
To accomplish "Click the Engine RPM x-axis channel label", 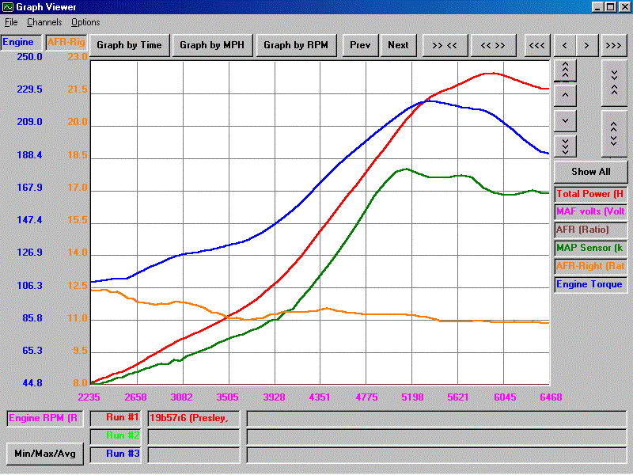I will click(x=45, y=419).
